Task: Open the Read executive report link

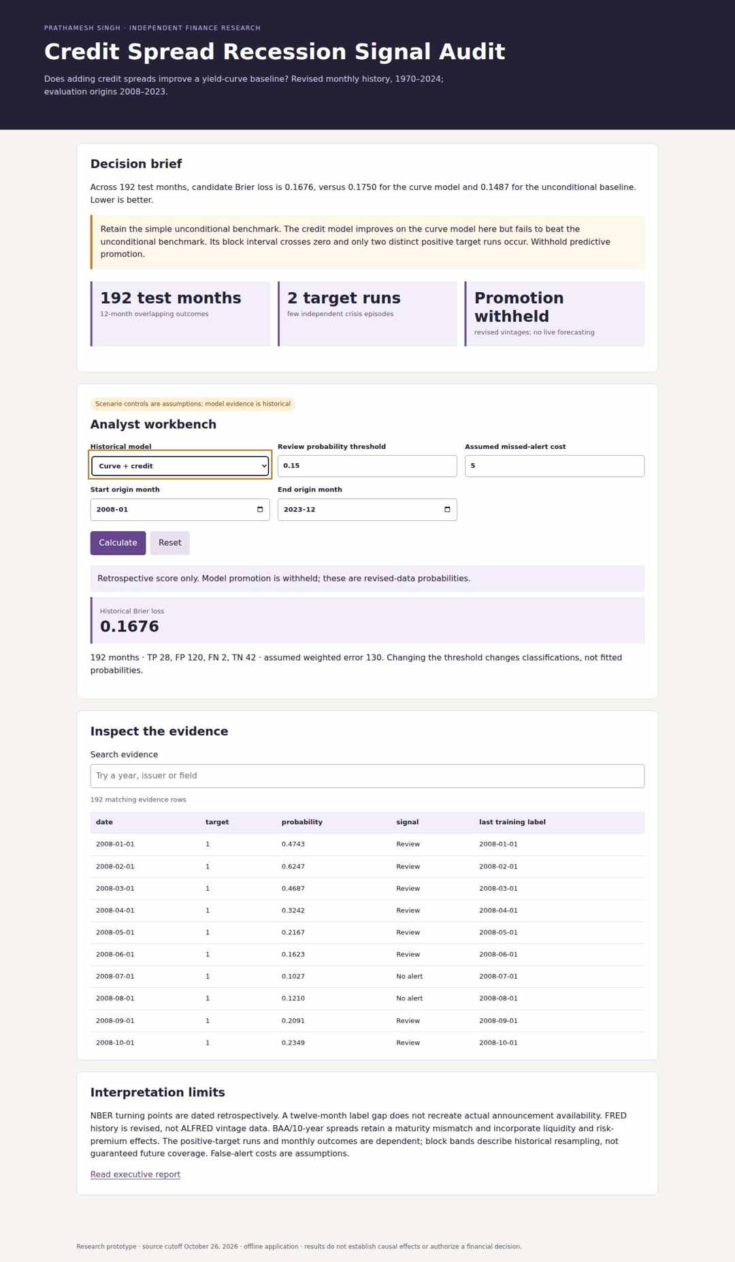Action: click(x=135, y=1174)
